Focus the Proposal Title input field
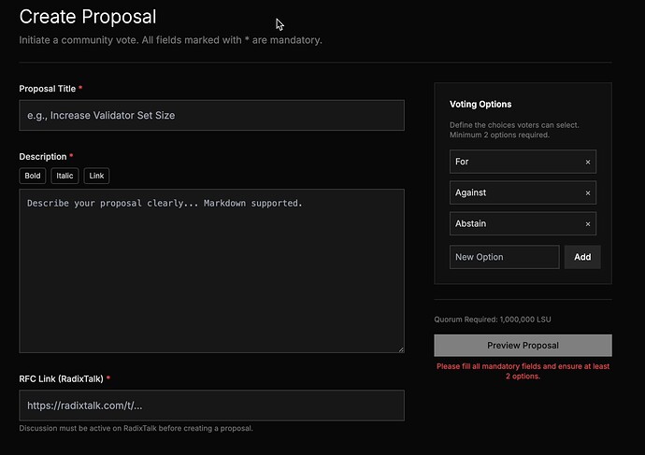Screen dimensions: 645x455 tap(211, 116)
